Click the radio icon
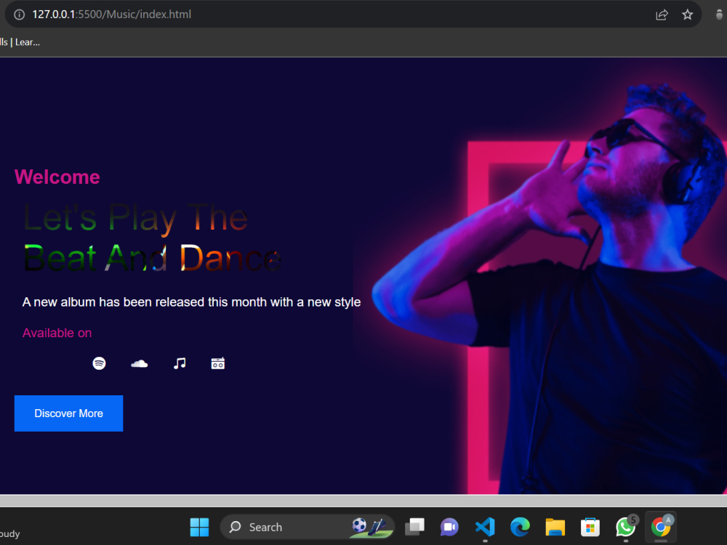This screenshot has height=545, width=727. (218, 363)
